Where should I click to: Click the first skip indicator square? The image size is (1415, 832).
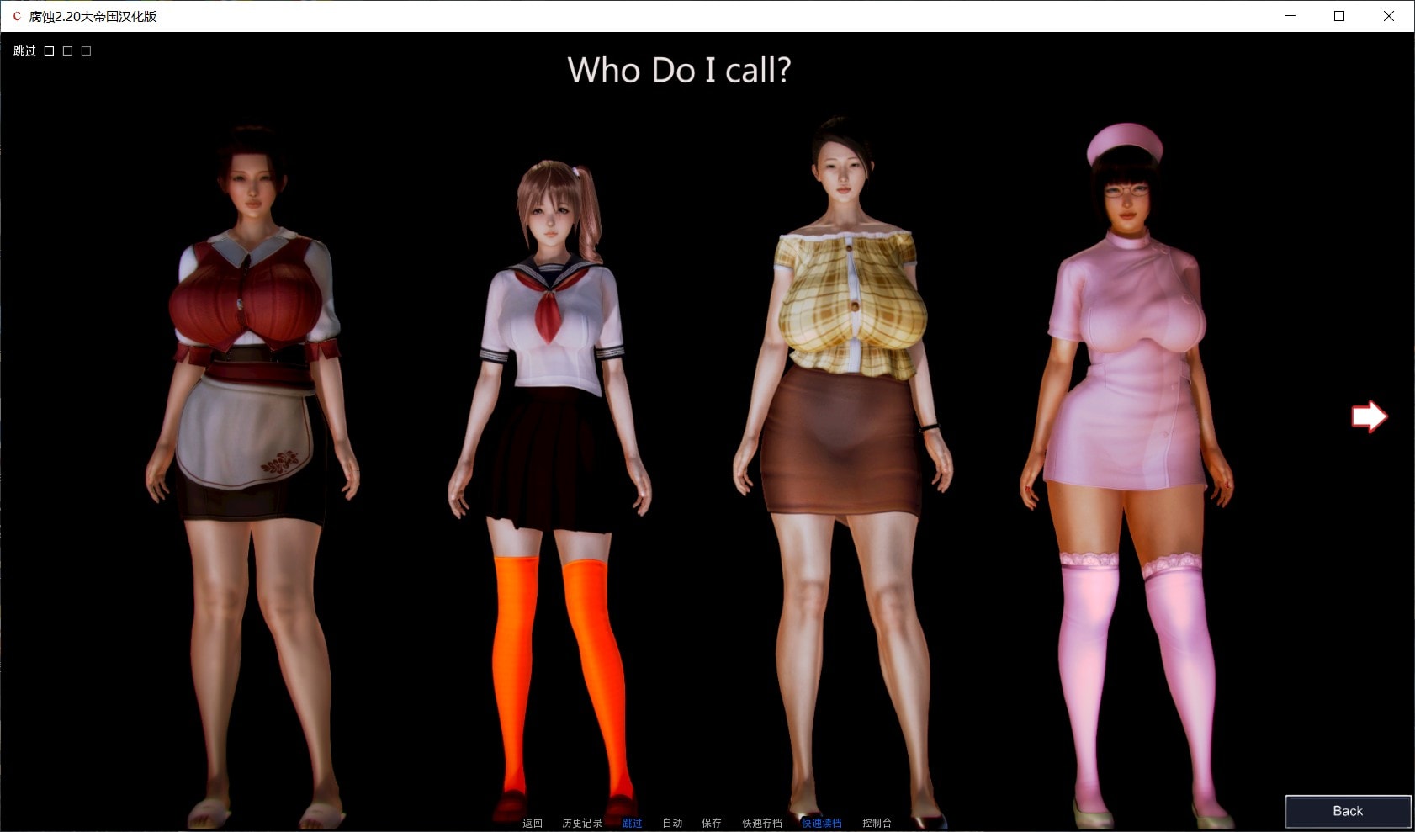click(50, 51)
